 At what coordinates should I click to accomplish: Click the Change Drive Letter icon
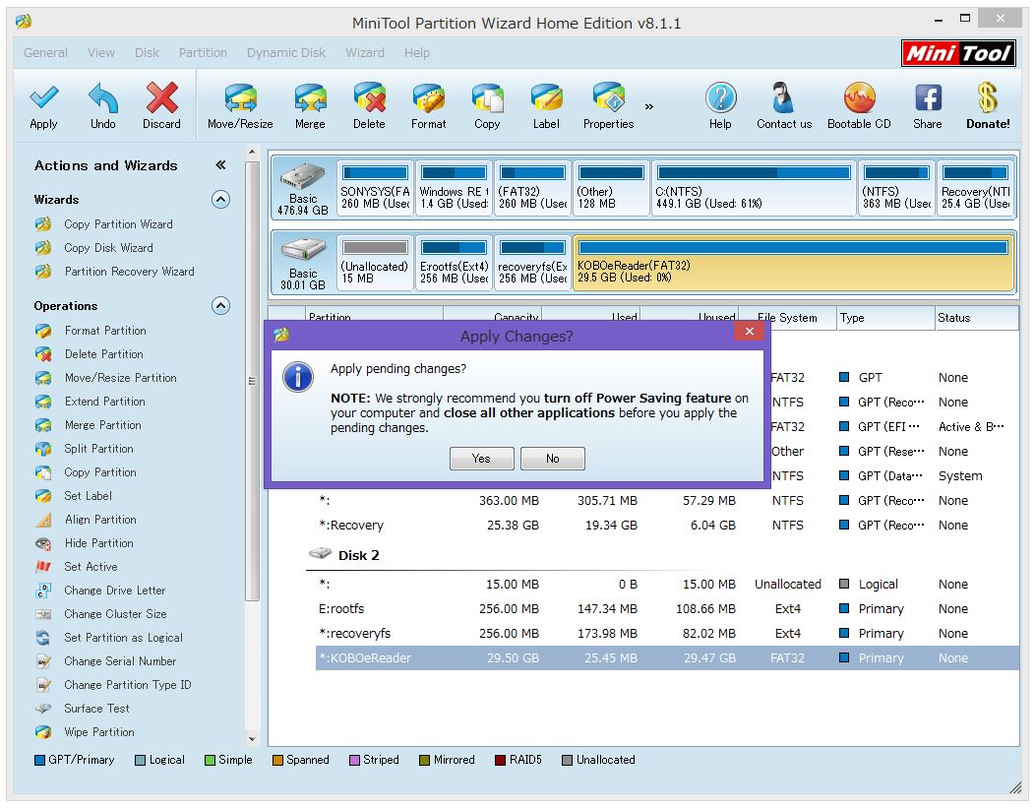tap(43, 591)
